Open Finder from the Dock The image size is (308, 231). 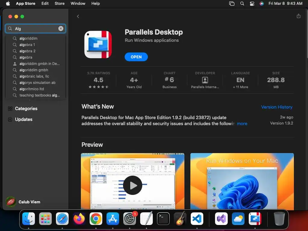[29, 219]
